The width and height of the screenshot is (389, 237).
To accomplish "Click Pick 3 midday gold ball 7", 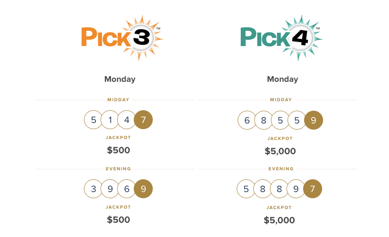I will [x=143, y=120].
